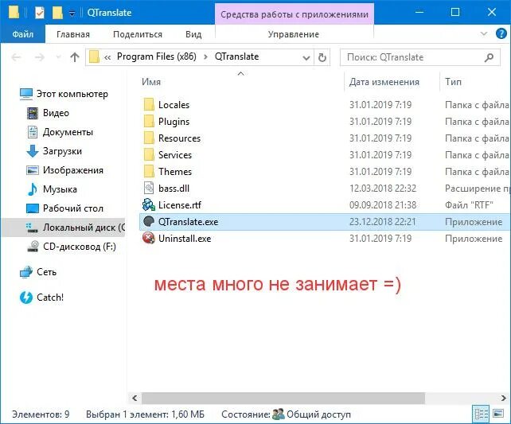Open the Файл menu

(x=22, y=34)
